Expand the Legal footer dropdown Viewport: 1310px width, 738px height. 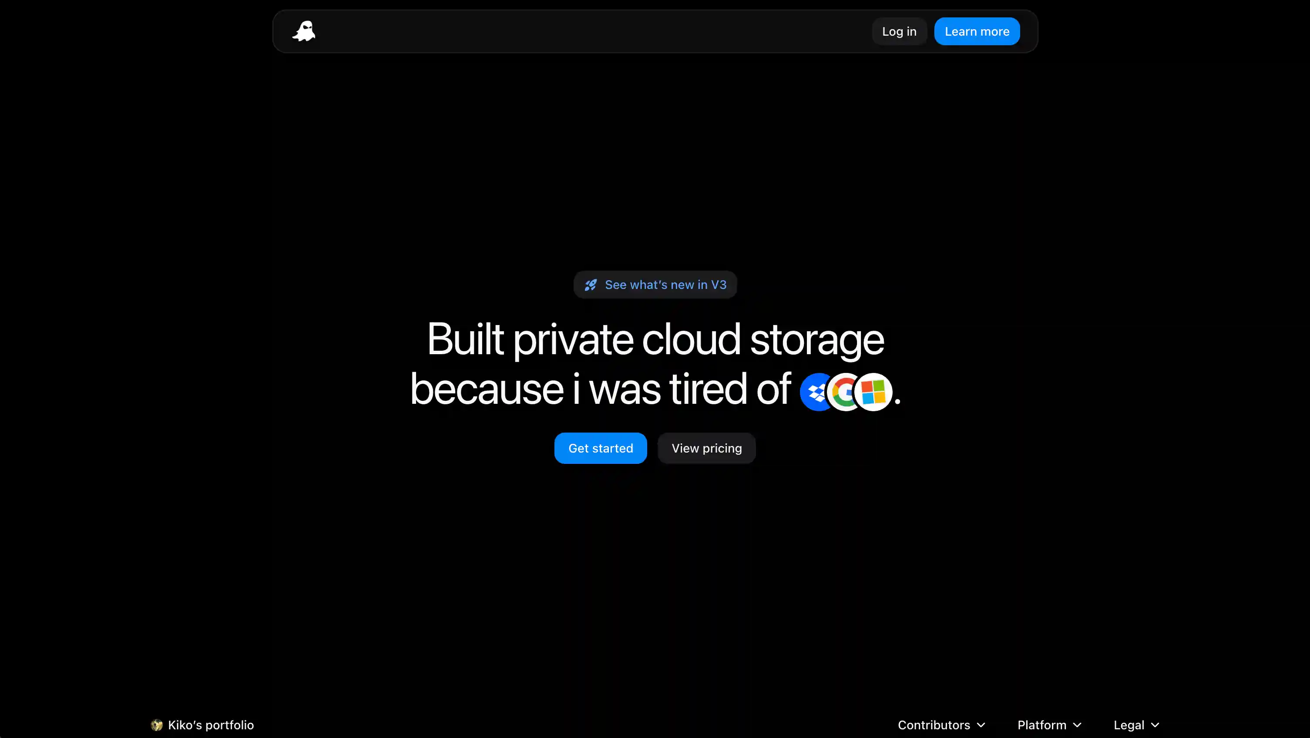pos(1136,725)
